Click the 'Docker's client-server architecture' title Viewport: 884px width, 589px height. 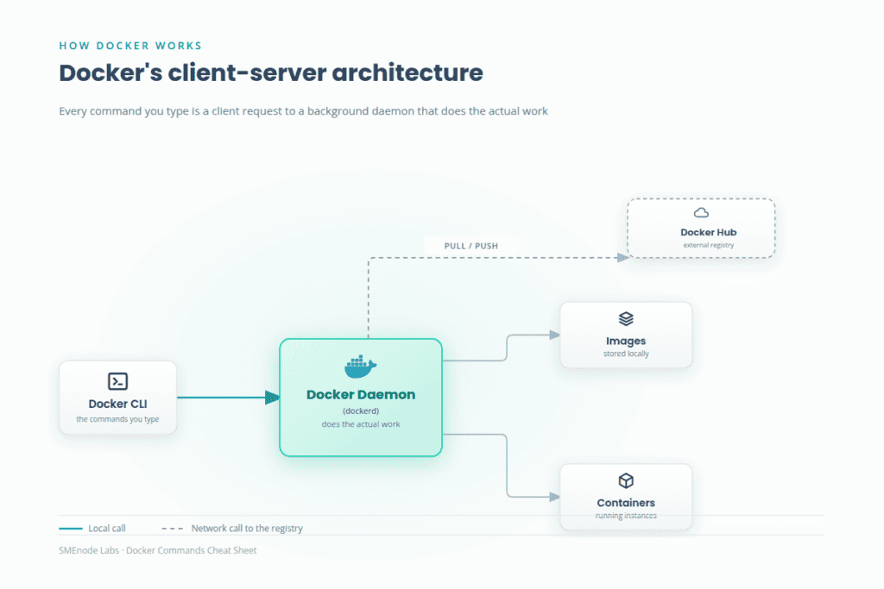(x=271, y=73)
